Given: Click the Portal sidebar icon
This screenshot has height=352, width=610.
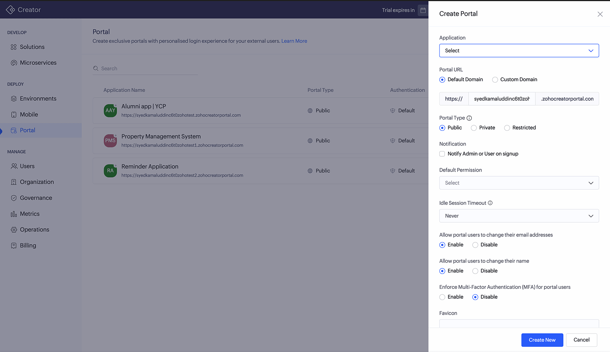Looking at the screenshot, I should click(14, 130).
